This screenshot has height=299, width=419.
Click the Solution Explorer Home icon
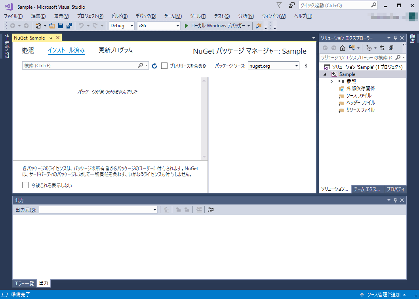342,48
